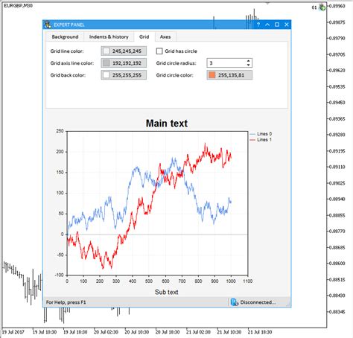Click the Grid circle color label
This screenshot has height=338, width=353.
(174, 75)
